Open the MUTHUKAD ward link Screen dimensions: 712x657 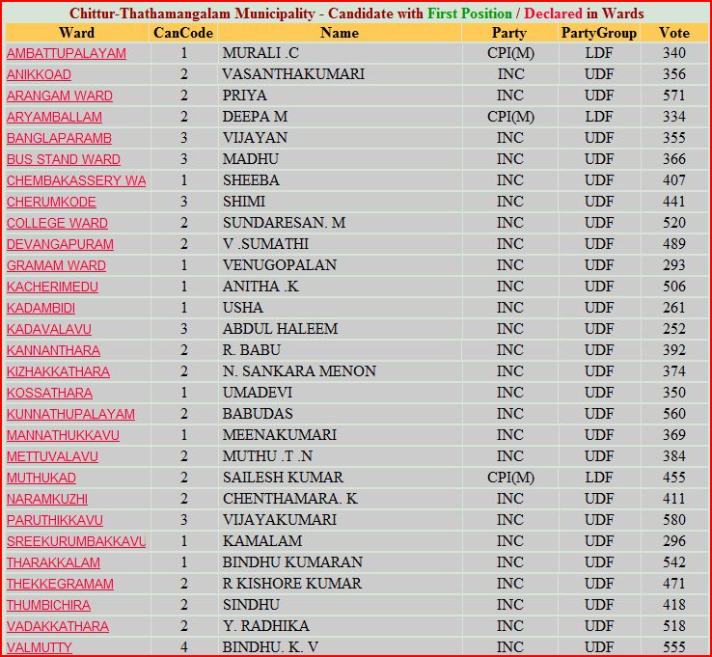click(41, 478)
